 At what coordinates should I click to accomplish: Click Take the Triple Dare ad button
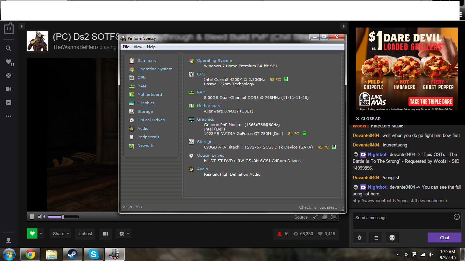(x=431, y=101)
